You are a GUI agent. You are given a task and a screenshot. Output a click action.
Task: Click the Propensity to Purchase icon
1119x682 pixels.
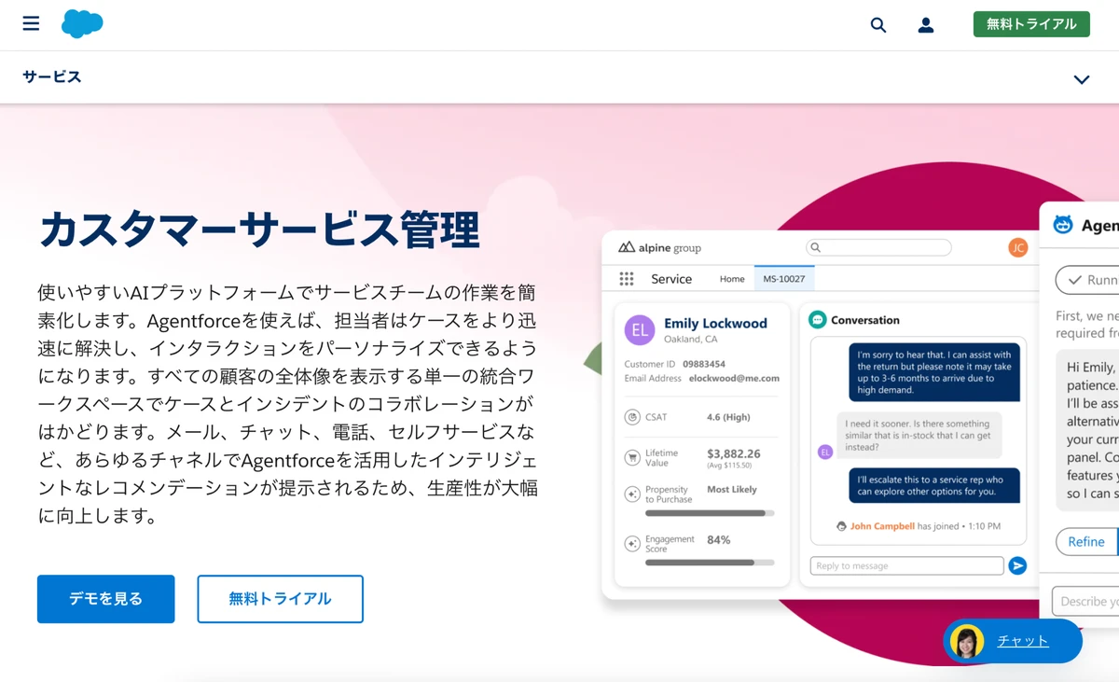[632, 494]
